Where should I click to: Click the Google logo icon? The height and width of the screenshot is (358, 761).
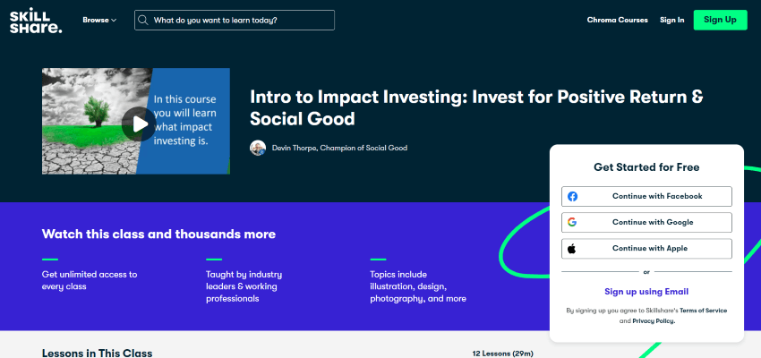click(572, 222)
